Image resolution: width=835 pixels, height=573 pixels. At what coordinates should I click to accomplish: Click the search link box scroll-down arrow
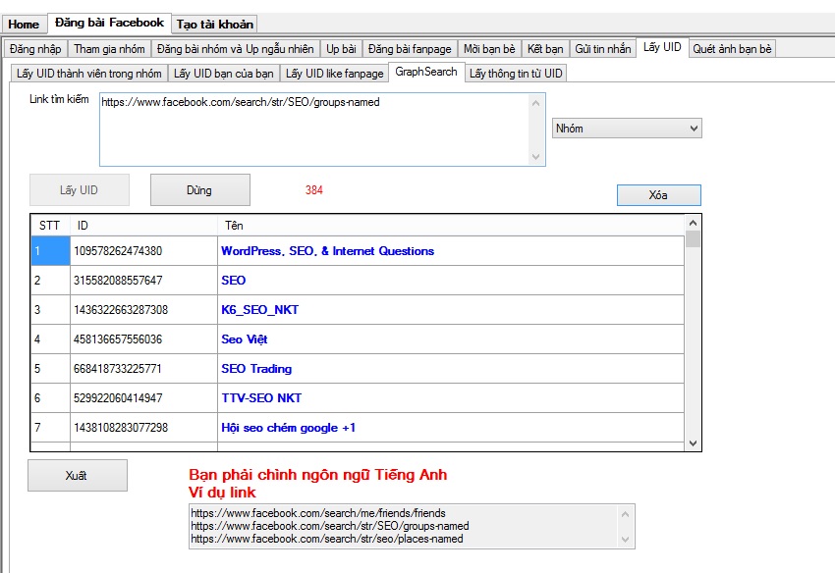coord(535,157)
